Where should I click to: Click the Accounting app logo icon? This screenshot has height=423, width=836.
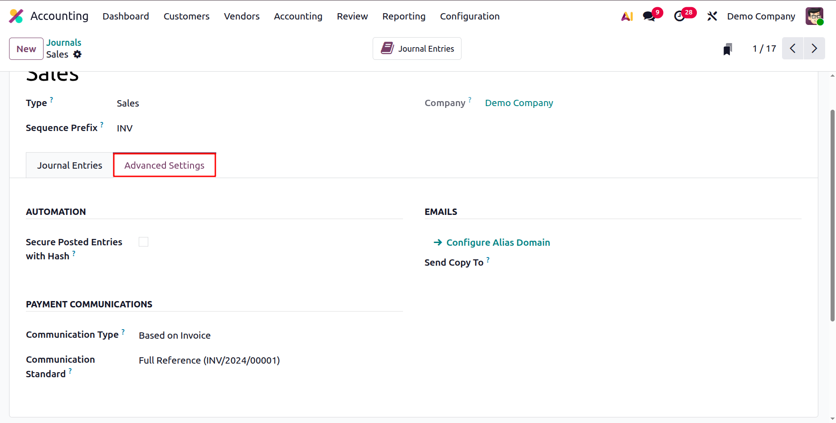(16, 16)
